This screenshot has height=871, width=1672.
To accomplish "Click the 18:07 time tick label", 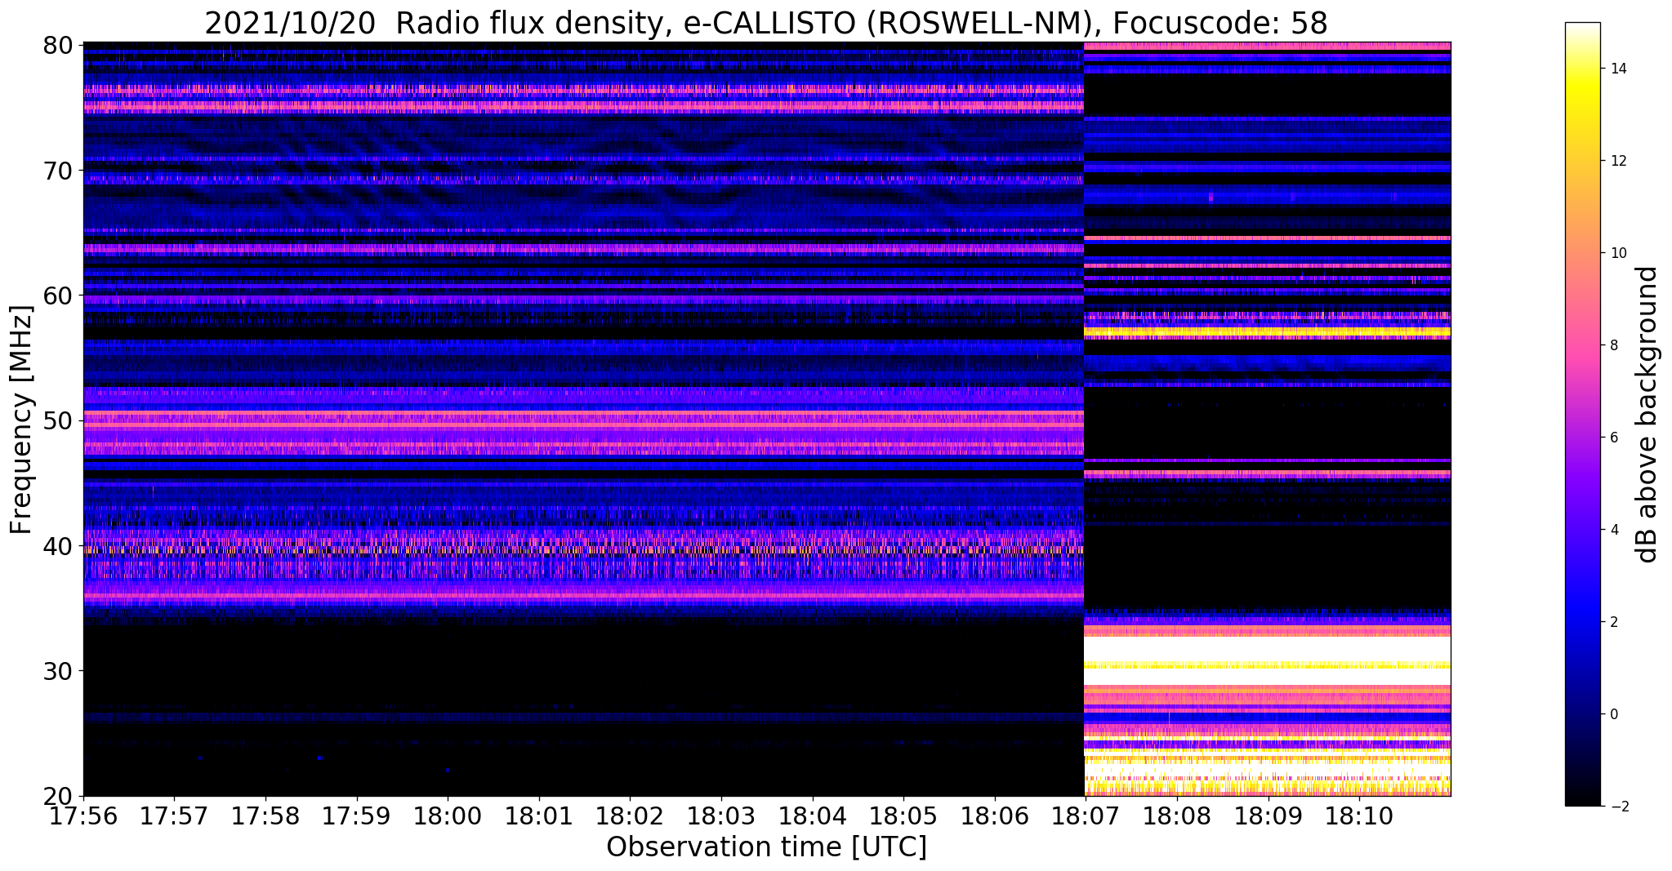I will coord(1086,816).
